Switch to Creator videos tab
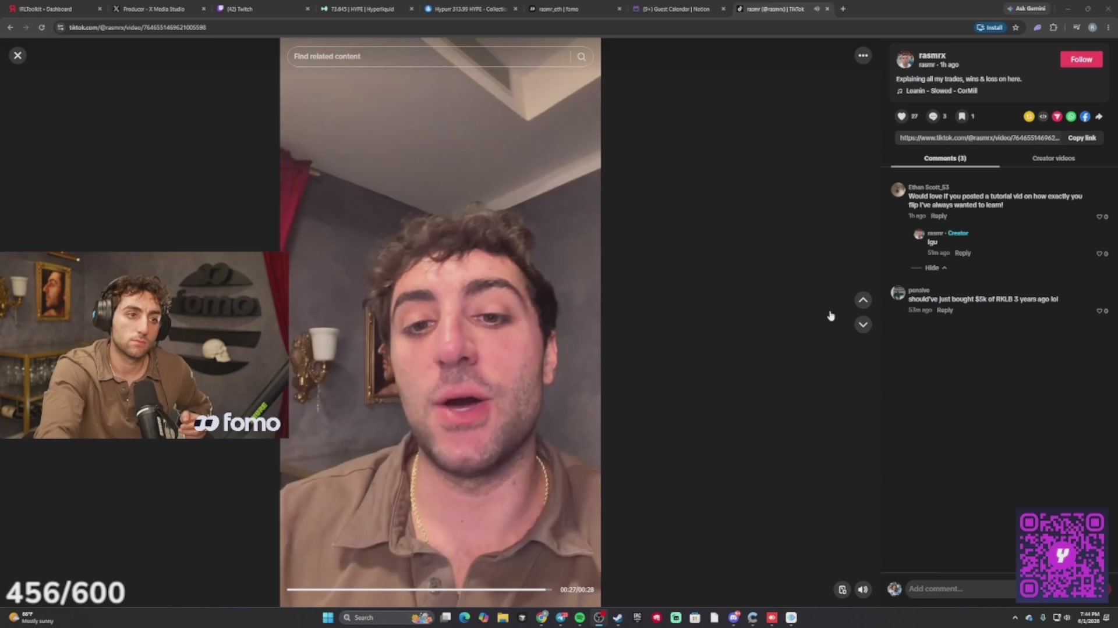Image resolution: width=1118 pixels, height=628 pixels. click(x=1053, y=158)
